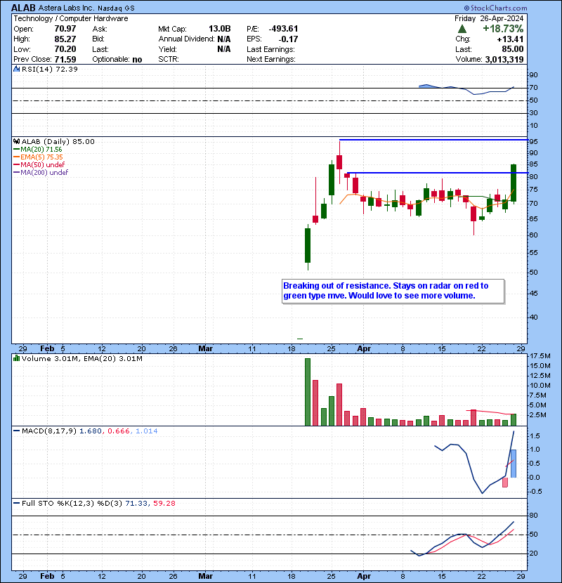The image size is (562, 583).
Task: Click the blue MACD histogram bar
Action: pyautogui.click(x=514, y=464)
